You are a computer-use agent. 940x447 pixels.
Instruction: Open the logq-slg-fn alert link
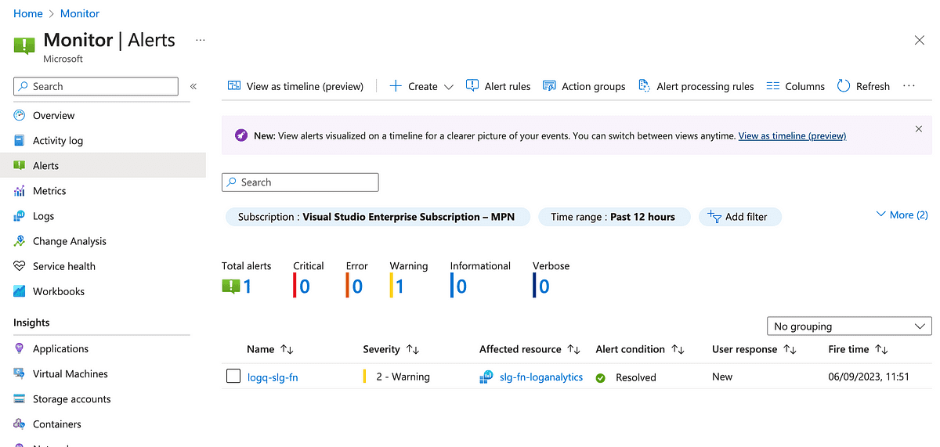273,377
